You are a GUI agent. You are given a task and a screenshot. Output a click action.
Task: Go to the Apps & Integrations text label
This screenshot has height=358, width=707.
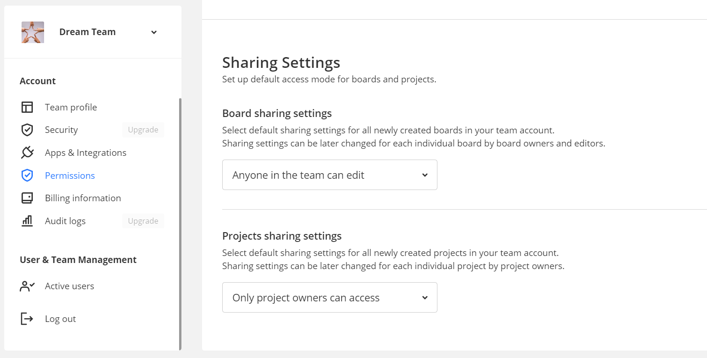pyautogui.click(x=86, y=153)
